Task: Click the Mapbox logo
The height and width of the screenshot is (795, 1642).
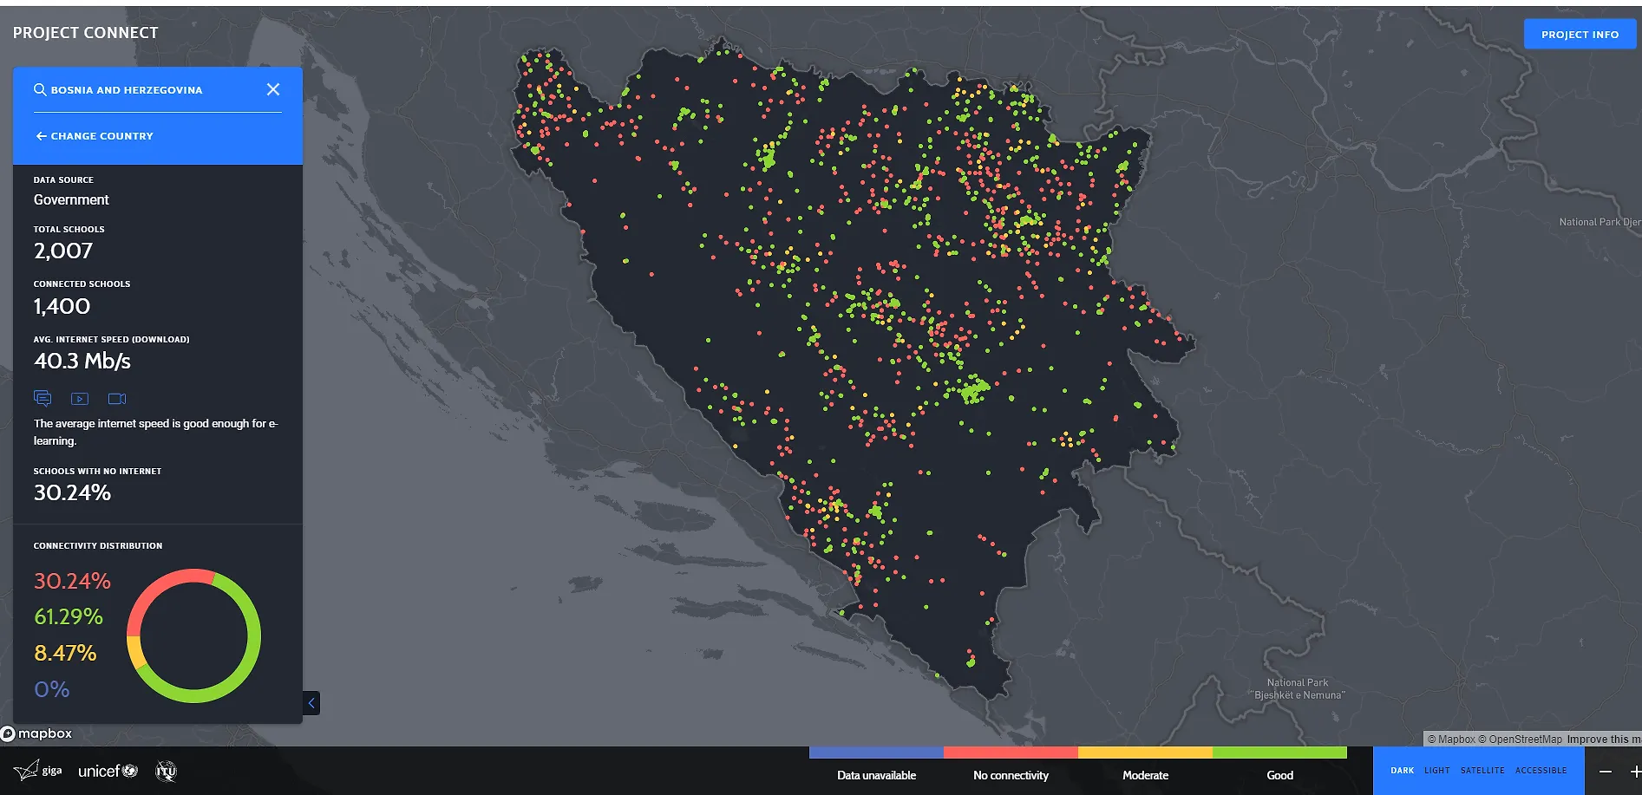Action: 37,733
